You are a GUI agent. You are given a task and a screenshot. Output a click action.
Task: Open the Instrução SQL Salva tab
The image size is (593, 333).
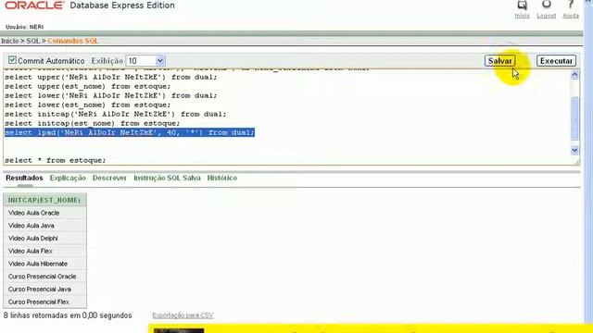[x=167, y=178]
